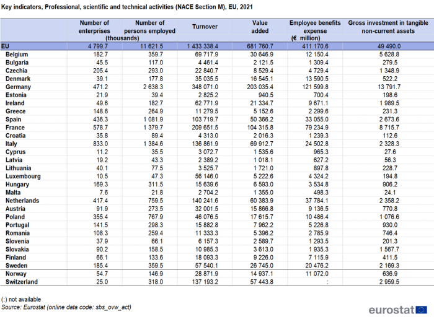Click Poland's gross investment value 1 076.6
Image resolution: width=434 pixels, height=319 pixels.
389,217
